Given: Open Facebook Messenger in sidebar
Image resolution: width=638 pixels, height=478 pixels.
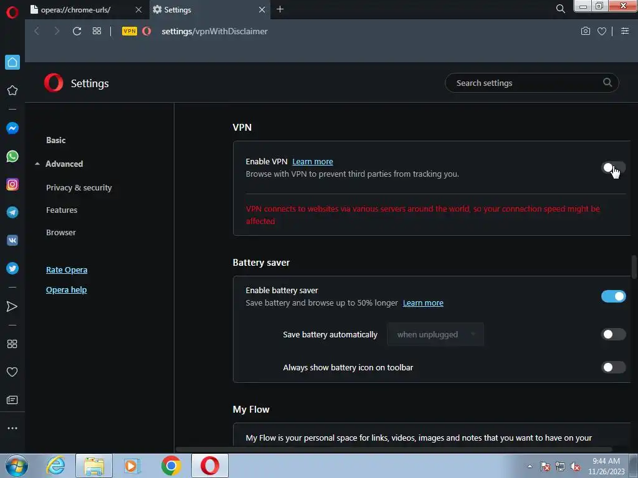Looking at the screenshot, I should (12, 128).
